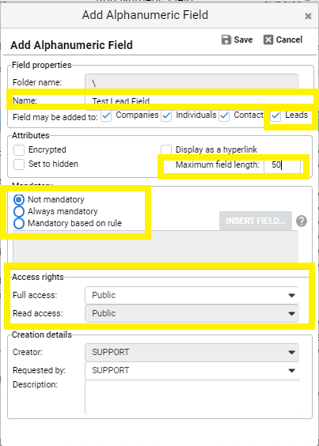319x446 pixels.
Task: Select the Always mandatory radio option
Action: coord(19,212)
